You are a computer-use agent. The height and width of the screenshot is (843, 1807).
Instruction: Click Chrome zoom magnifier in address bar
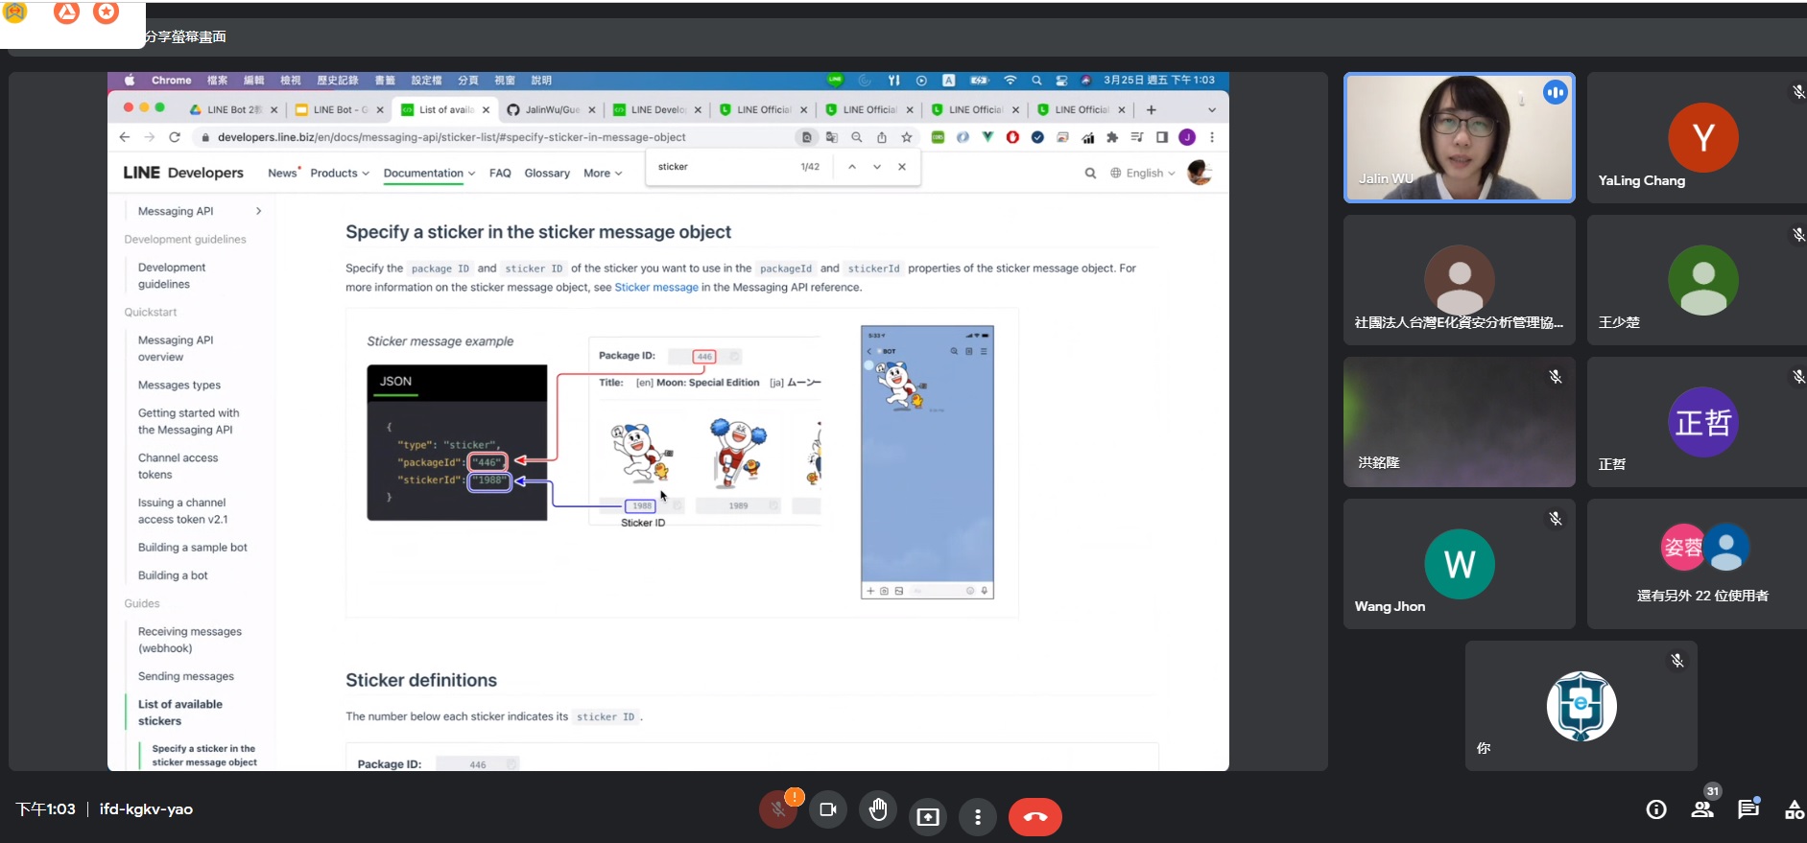tap(857, 137)
